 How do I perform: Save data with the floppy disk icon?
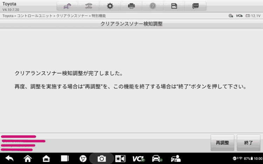pos(174,6)
